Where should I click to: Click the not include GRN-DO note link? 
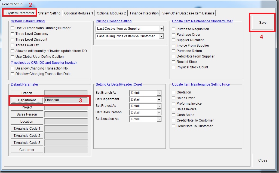click(44, 63)
